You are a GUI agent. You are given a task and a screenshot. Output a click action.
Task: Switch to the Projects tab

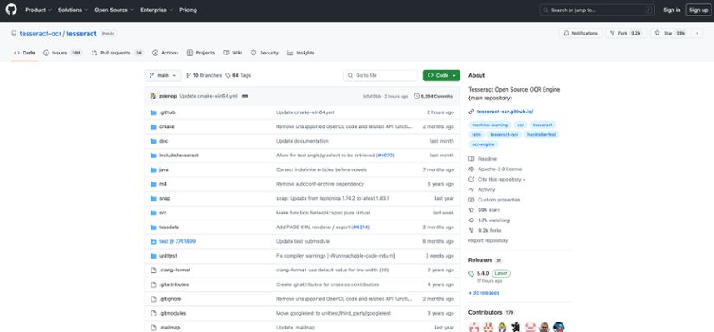pyautogui.click(x=201, y=53)
